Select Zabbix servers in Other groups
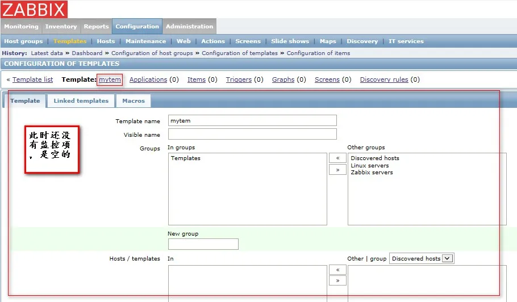 pyautogui.click(x=372, y=173)
